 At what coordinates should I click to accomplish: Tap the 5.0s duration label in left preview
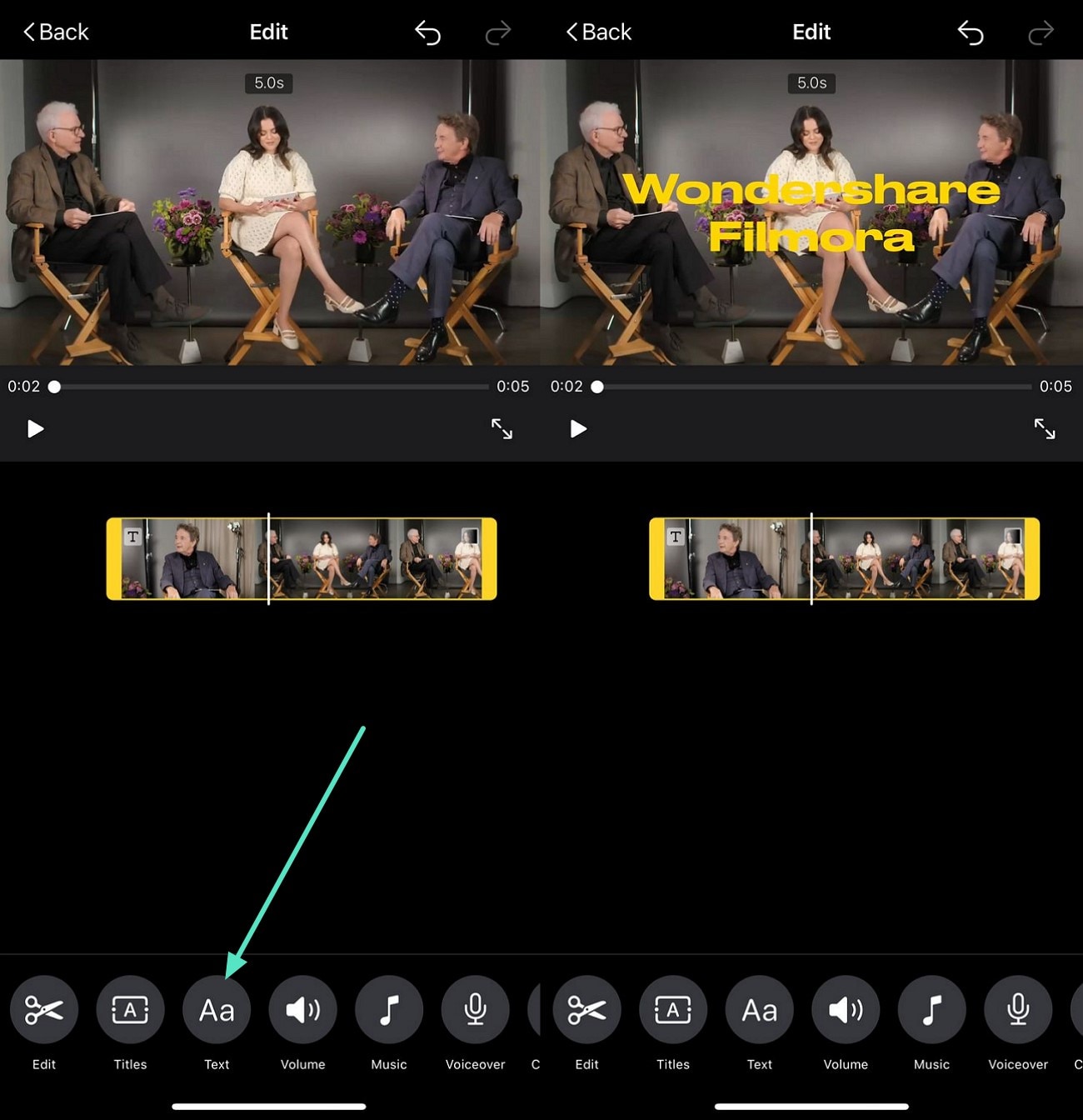[269, 83]
